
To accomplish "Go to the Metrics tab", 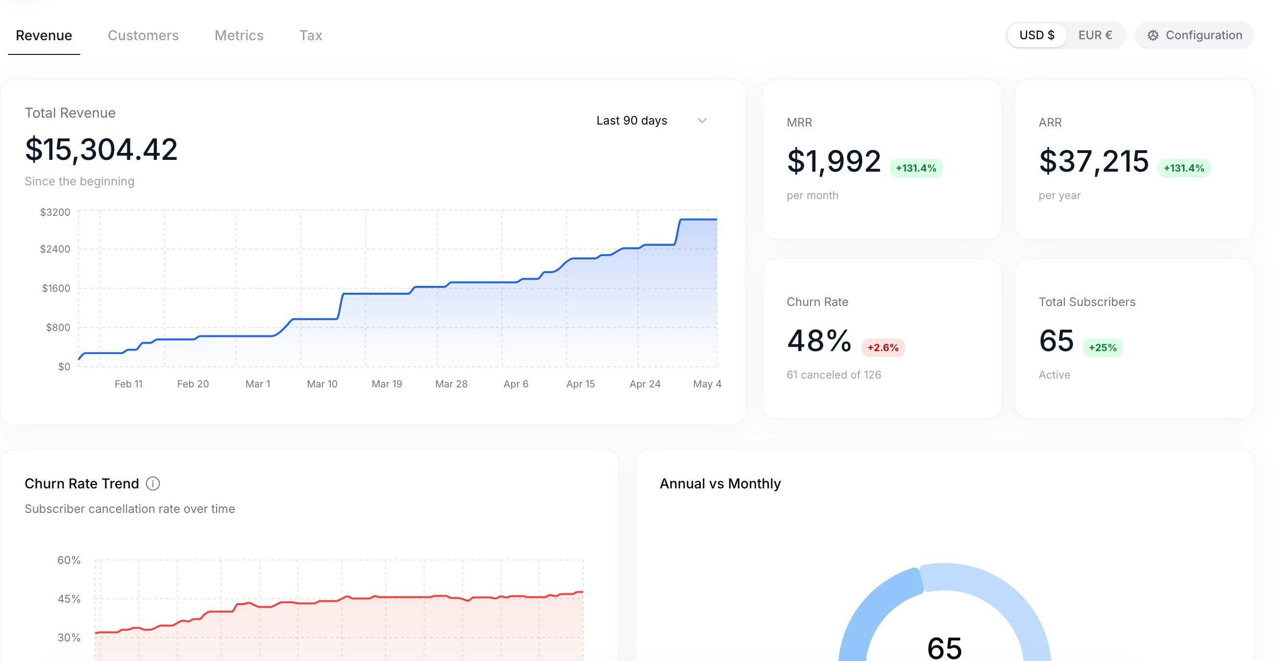I will (239, 35).
